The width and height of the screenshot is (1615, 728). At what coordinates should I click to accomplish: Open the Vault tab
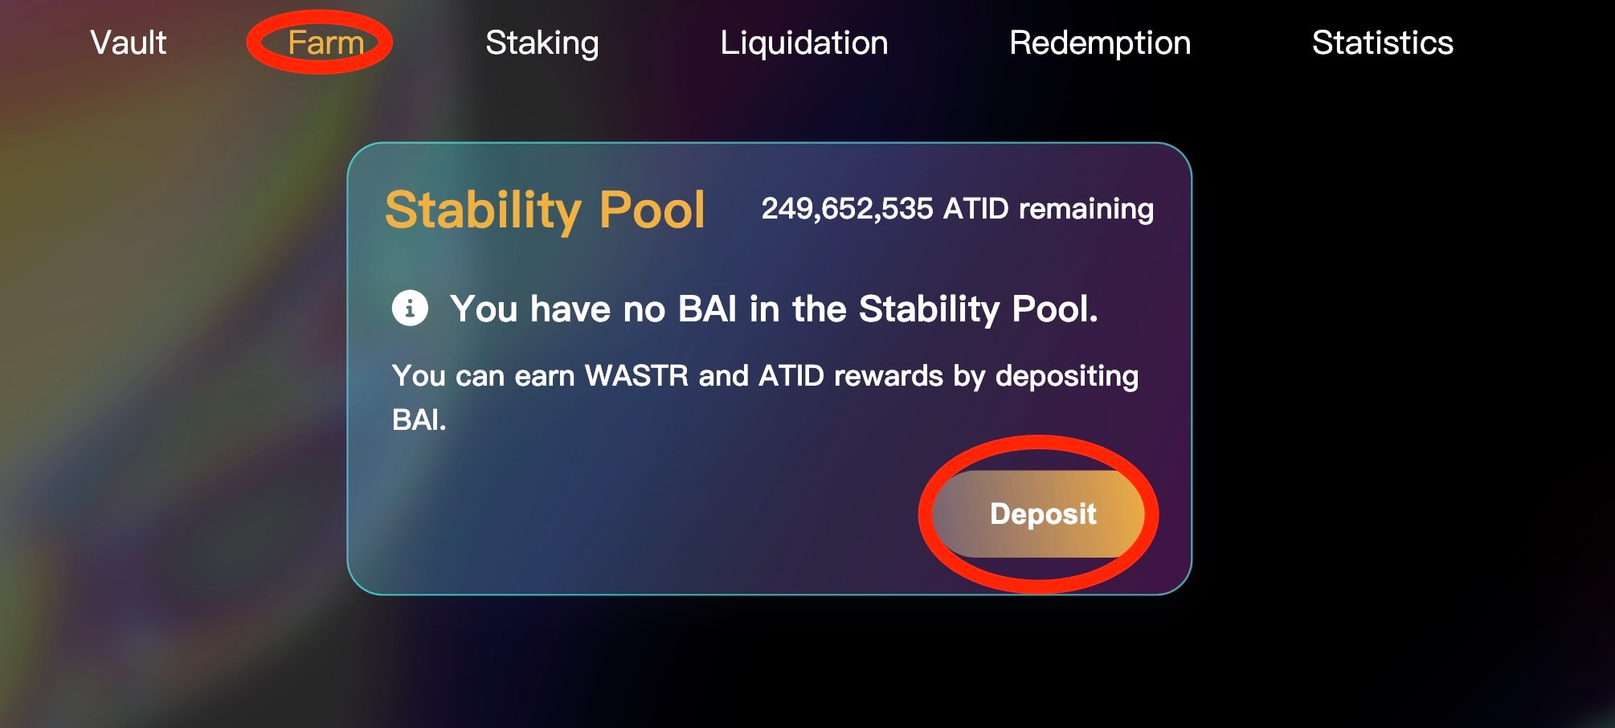point(129,43)
